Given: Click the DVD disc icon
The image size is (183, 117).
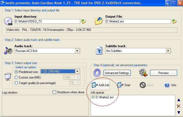Looking at the screenshot, I should pyautogui.click(x=8, y=21).
